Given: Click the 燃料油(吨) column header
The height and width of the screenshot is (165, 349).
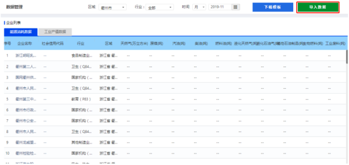Looking at the screenshot, I should [x=223, y=43].
